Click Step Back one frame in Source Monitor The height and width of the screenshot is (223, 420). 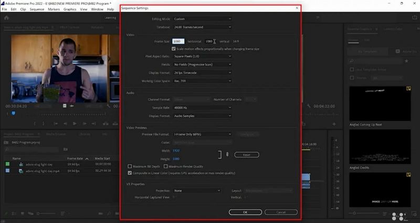(x=65, y=124)
